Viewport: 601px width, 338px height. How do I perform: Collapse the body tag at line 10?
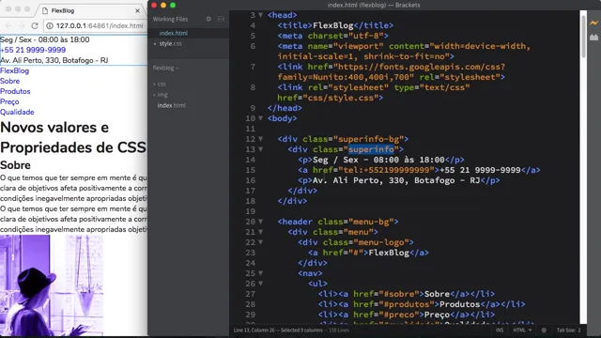[x=261, y=118]
